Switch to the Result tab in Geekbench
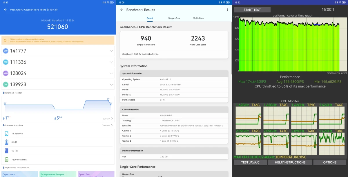 (x=150, y=18)
